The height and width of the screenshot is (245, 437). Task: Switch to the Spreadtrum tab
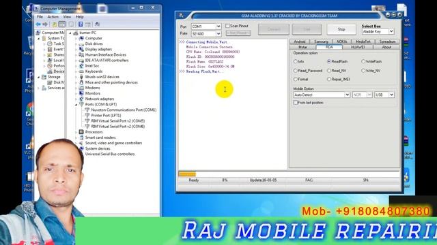coord(387,42)
